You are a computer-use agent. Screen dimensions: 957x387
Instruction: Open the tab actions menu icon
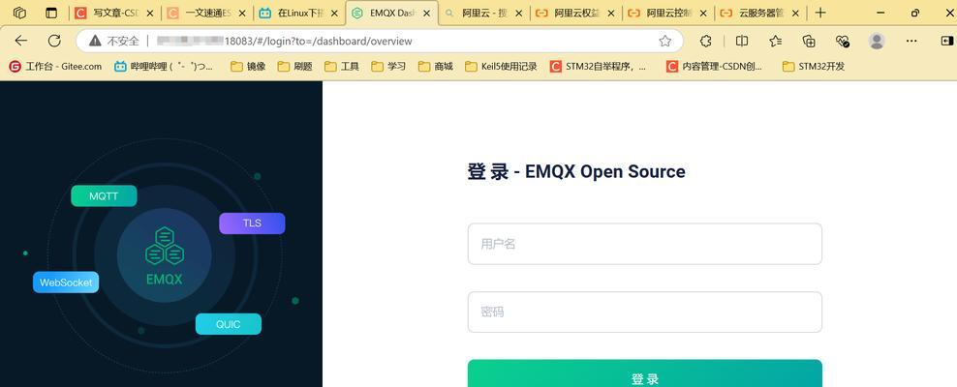51,13
